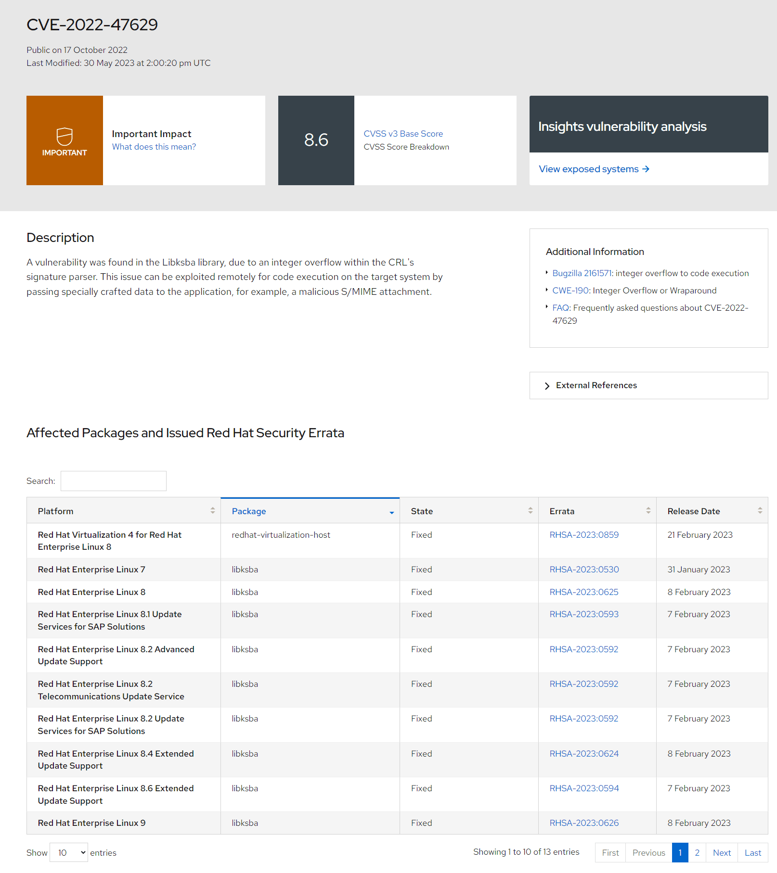The width and height of the screenshot is (777, 873).
Task: Click the Important Impact heading
Action: [152, 134]
